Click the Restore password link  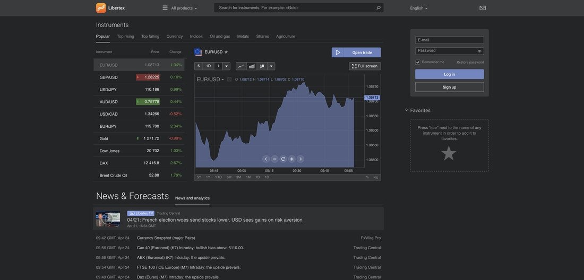click(470, 63)
